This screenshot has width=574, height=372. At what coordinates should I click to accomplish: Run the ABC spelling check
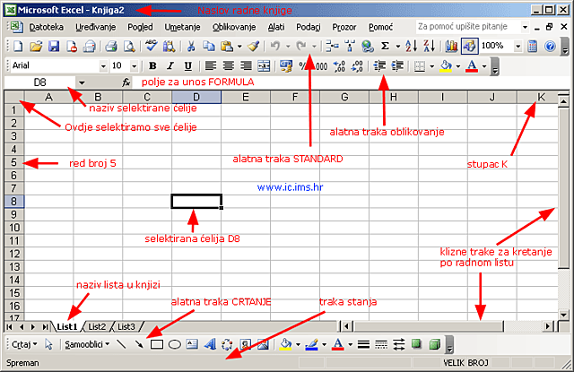(151, 47)
